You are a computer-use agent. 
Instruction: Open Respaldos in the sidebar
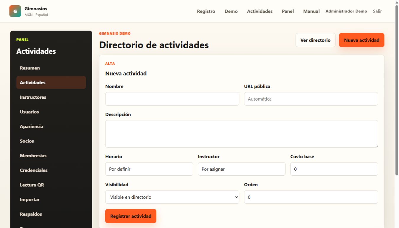click(51, 214)
